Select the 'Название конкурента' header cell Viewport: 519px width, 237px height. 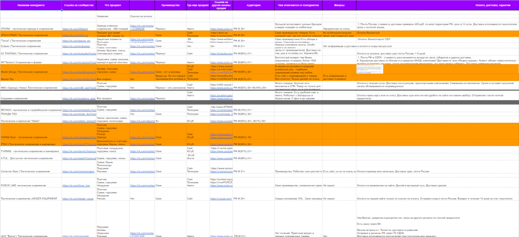(x=31, y=5)
